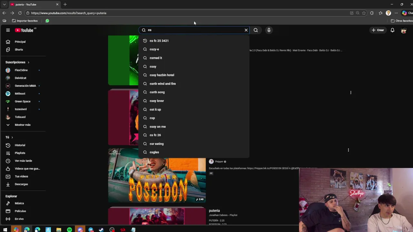Image resolution: width=413 pixels, height=232 pixels.
Task: Click the browser address bar URL
Action: coord(69,13)
